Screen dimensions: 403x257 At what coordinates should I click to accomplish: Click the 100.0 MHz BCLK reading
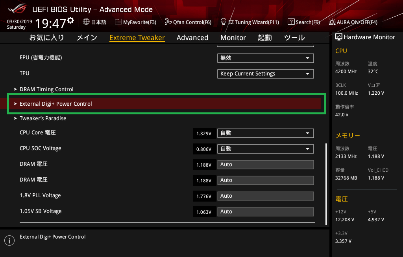coord(346,93)
